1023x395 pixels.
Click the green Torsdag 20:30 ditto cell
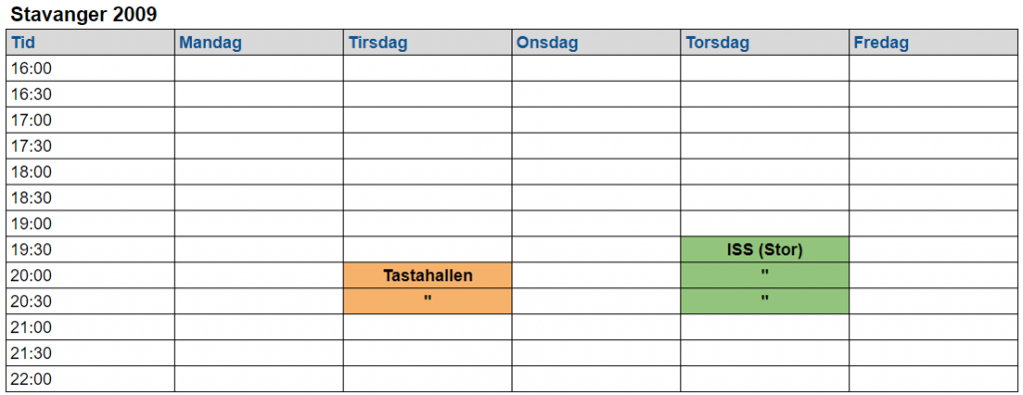click(764, 301)
